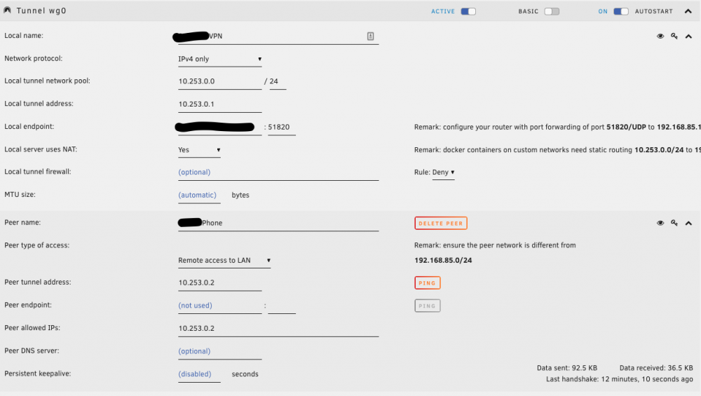Click the 'ensure the peer network' remark
Viewport: 701px width, 396px height.
495,245
